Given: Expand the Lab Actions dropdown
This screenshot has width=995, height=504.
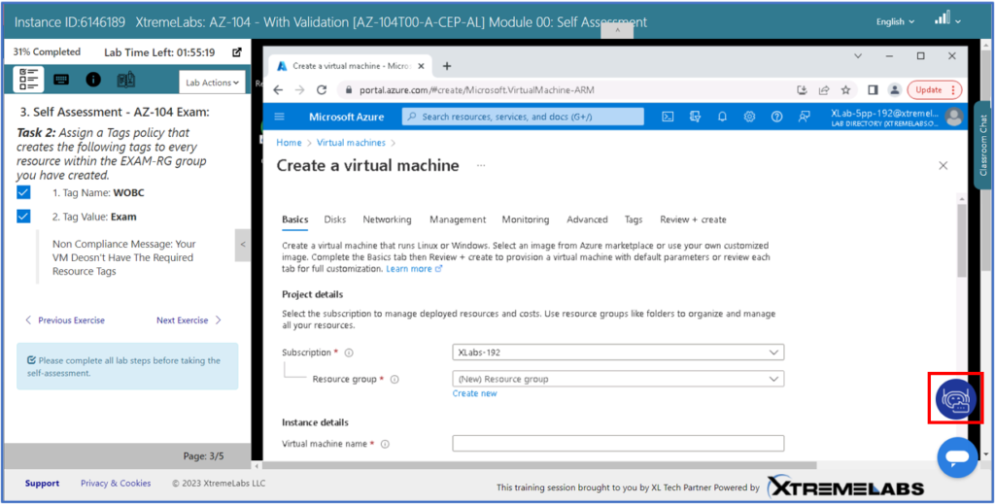Looking at the screenshot, I should (212, 83).
